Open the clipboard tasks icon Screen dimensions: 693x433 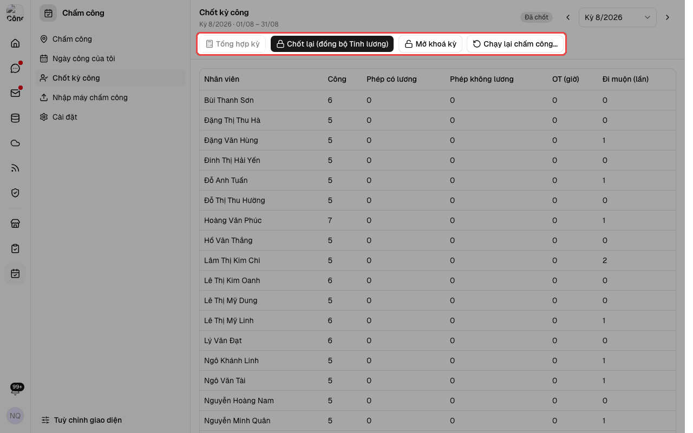[15, 248]
